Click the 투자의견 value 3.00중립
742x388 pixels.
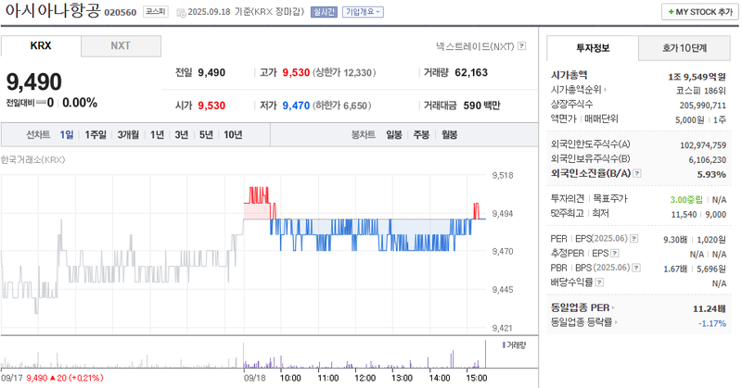click(686, 199)
